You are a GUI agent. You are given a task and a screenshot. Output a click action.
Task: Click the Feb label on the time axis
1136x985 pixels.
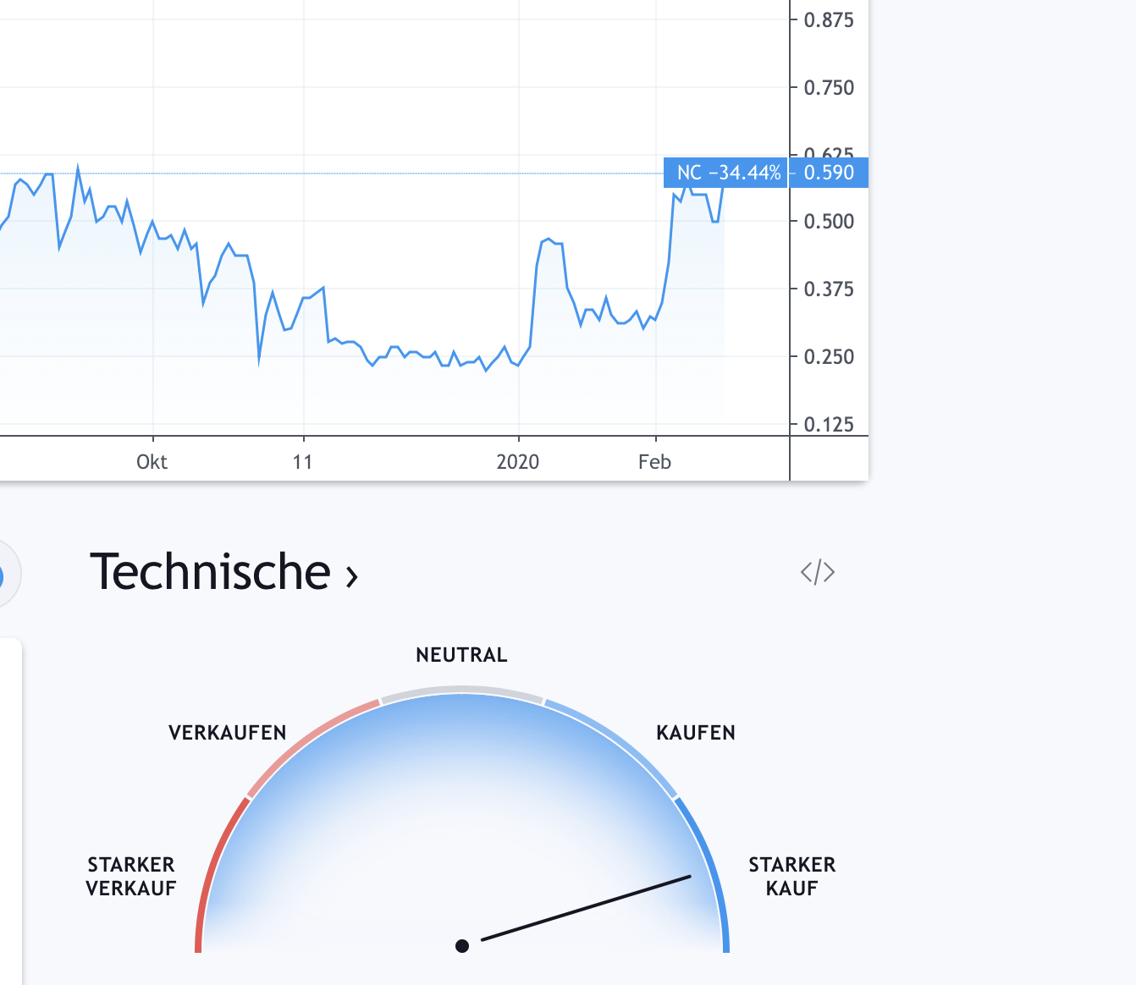tap(654, 462)
